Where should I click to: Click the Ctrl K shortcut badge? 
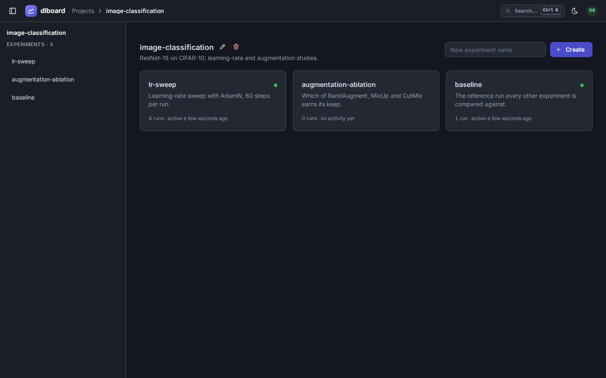(550, 10)
